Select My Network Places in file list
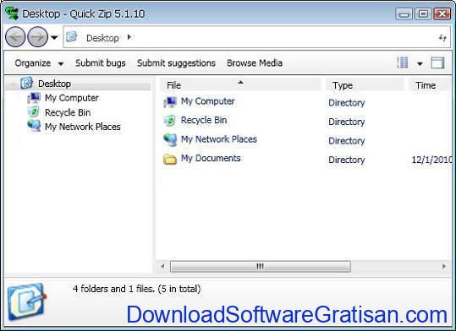This screenshot has width=456, height=331. 219,139
